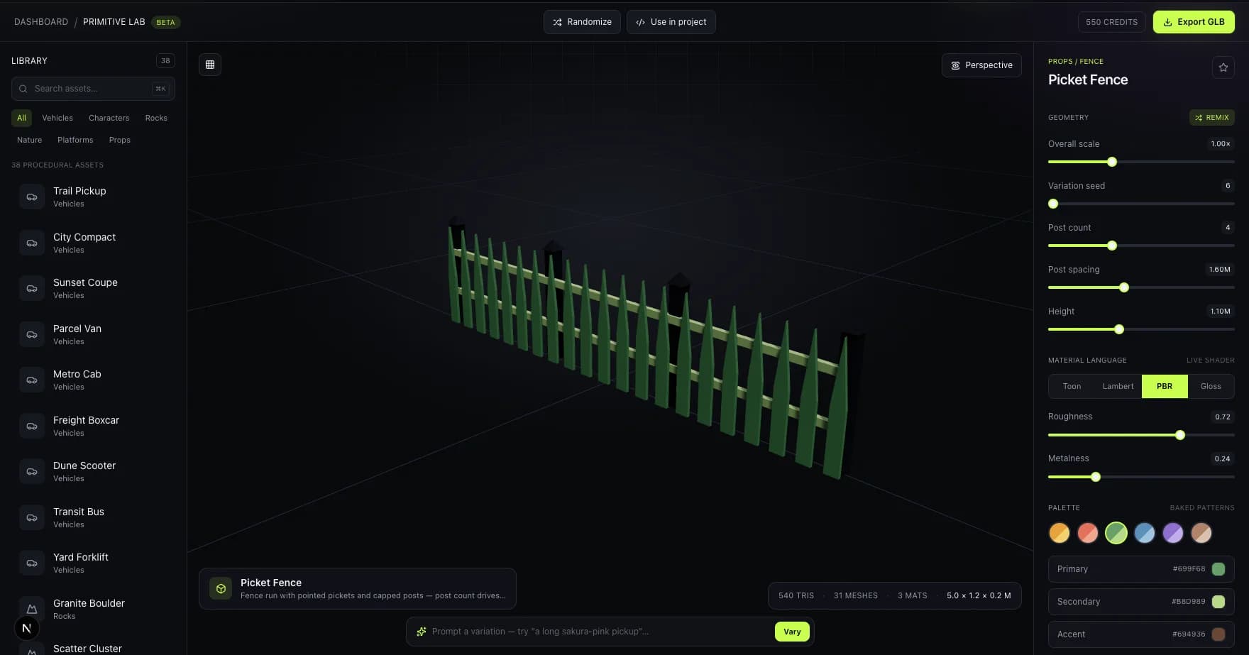Click the Granite Boulder rock icon
The width and height of the screenshot is (1249, 655).
(x=32, y=609)
